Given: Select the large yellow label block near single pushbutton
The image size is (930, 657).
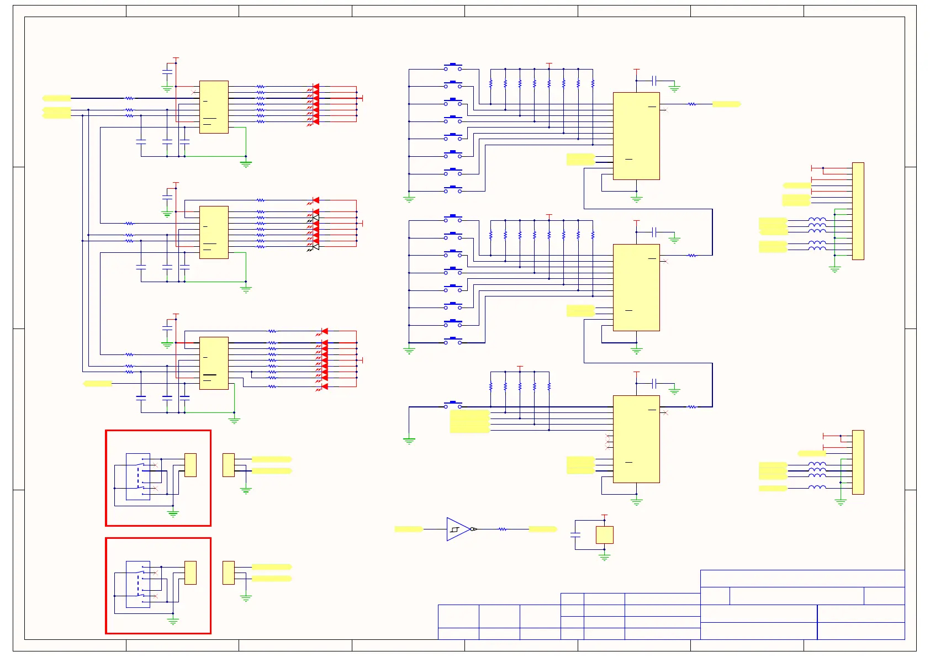Looking at the screenshot, I should pyautogui.click(x=470, y=421).
